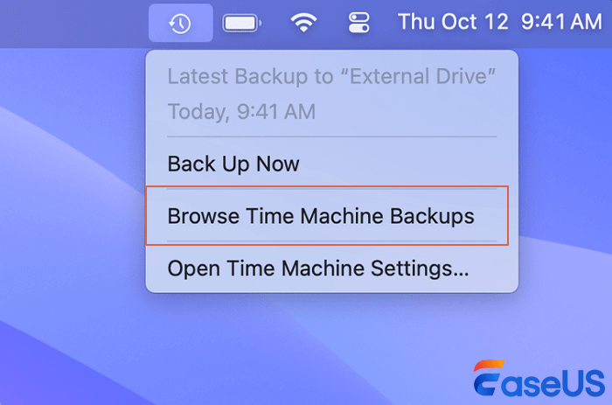Click the greyed Latest Backup to label
This screenshot has width=612, height=405.
[245, 77]
